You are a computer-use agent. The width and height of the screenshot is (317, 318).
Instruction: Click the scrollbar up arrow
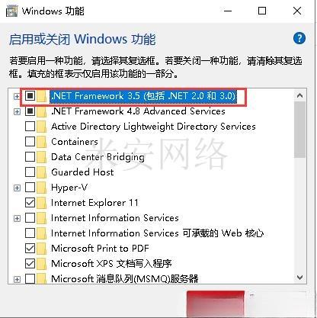point(299,95)
